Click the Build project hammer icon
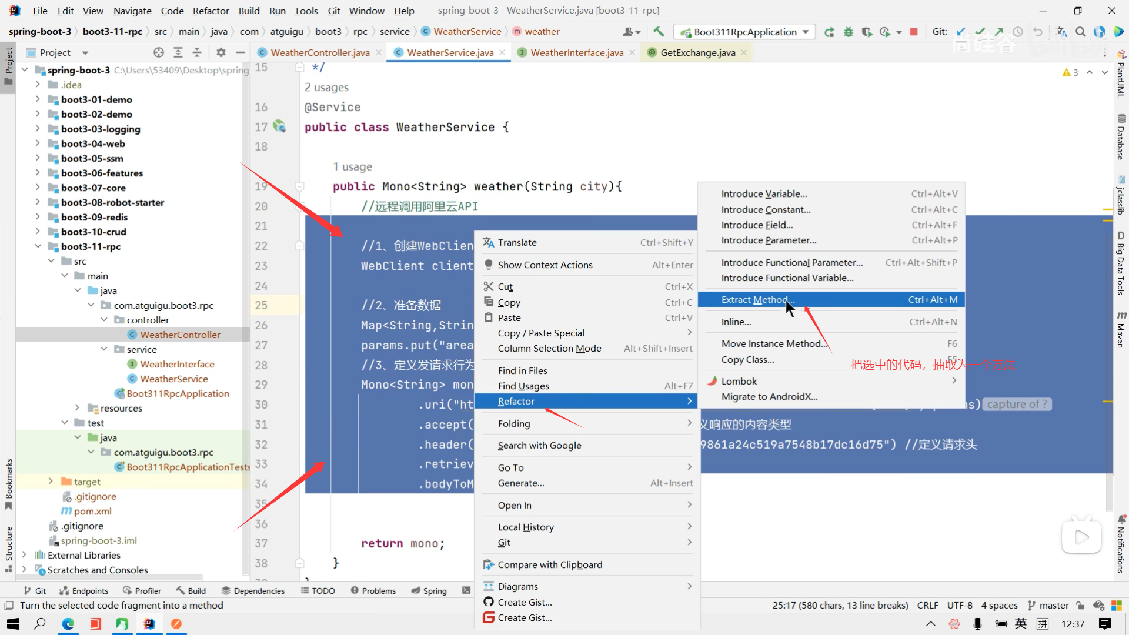The image size is (1129, 635). pos(659,32)
